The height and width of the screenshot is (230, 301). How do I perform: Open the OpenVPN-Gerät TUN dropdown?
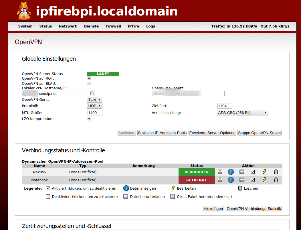pos(94,100)
